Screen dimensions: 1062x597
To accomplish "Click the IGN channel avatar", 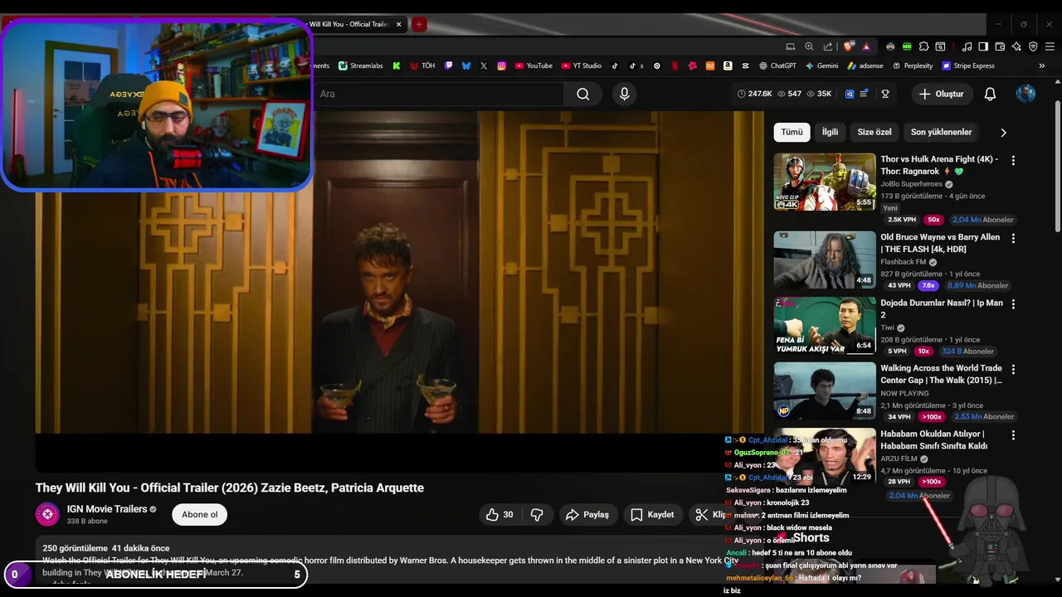I will click(x=47, y=514).
